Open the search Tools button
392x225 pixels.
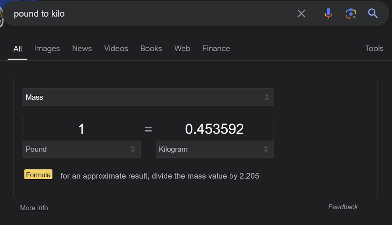click(374, 49)
